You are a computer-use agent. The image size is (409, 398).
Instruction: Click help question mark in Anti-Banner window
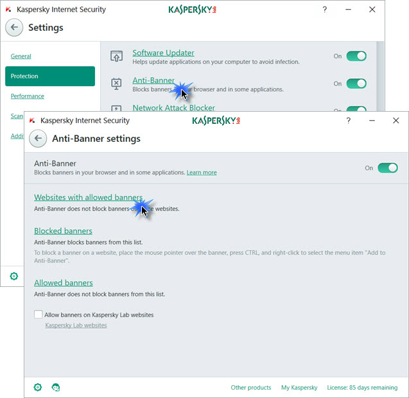pos(348,121)
